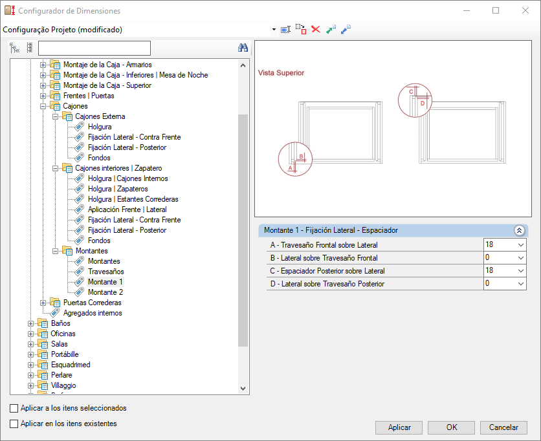Collapse Cajones interiores | Zapatero node

[x=55, y=168]
